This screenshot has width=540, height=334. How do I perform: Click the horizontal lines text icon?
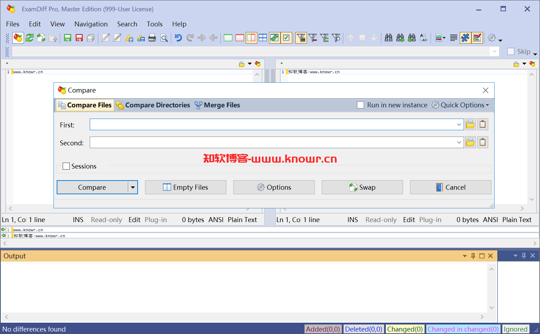[x=454, y=38]
